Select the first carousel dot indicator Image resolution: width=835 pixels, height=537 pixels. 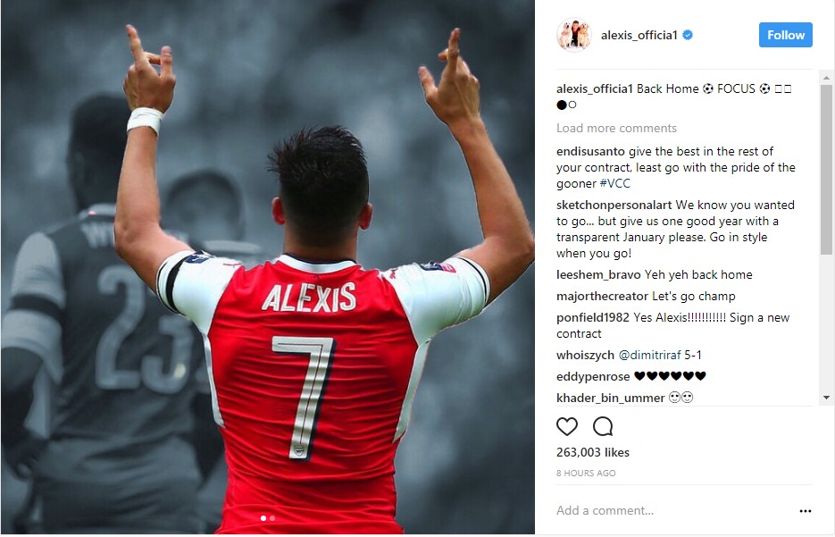[x=263, y=518]
